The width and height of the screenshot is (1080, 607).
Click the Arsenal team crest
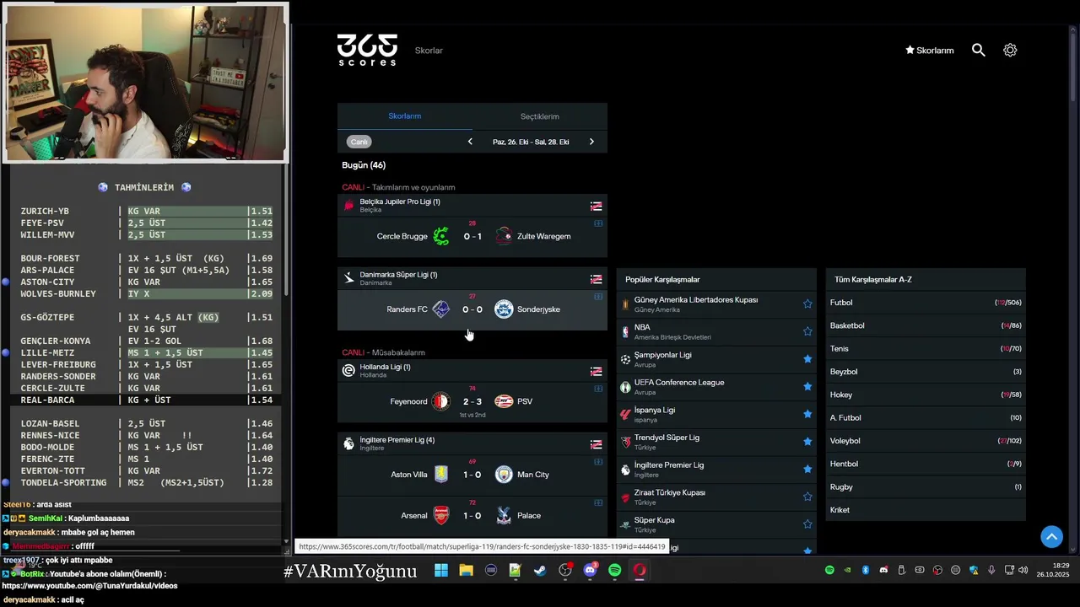point(441,515)
